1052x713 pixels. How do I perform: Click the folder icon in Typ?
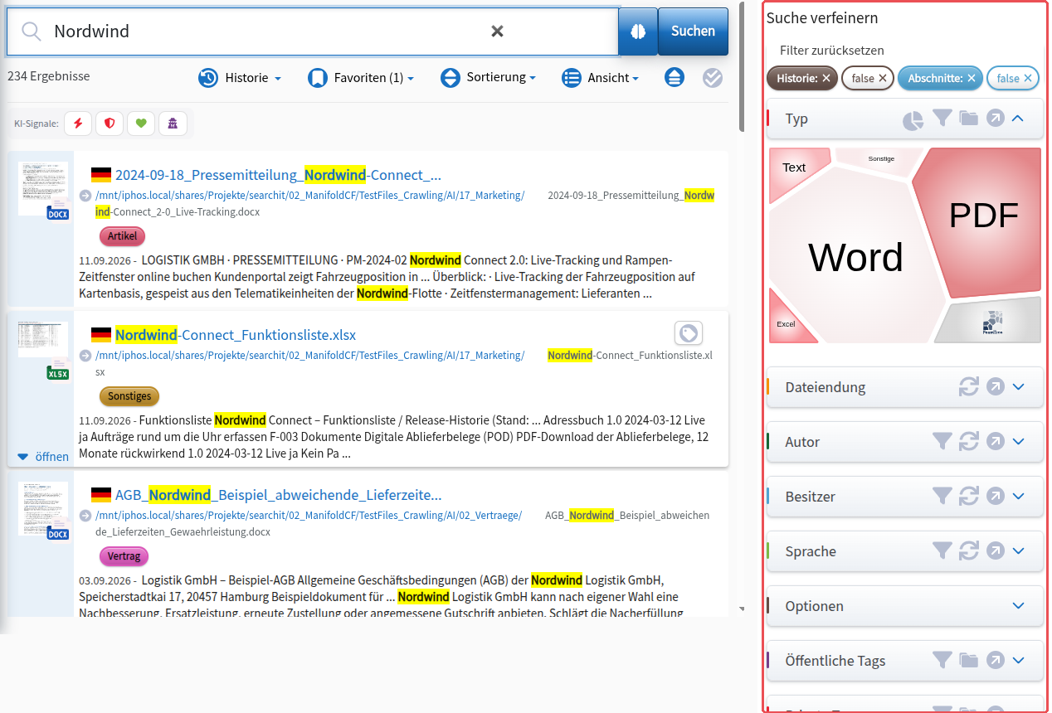click(x=969, y=119)
